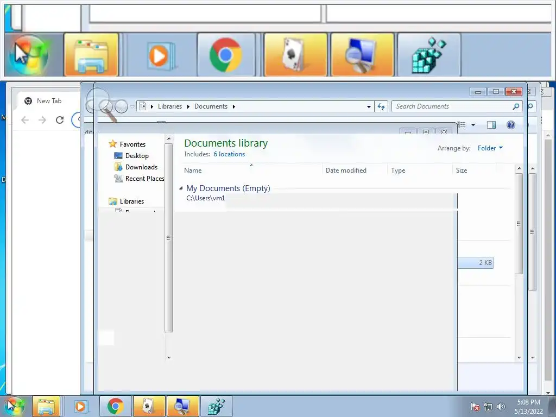Image resolution: width=556 pixels, height=417 pixels.
Task: Open Explorer help via the question mark icon
Action: [x=510, y=125]
